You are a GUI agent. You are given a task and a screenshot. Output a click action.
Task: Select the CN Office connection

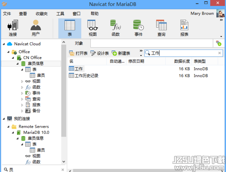(x=32, y=57)
